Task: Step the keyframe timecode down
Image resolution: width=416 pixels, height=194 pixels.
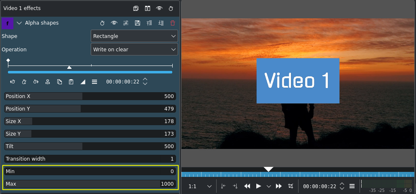Action: [x=145, y=83]
